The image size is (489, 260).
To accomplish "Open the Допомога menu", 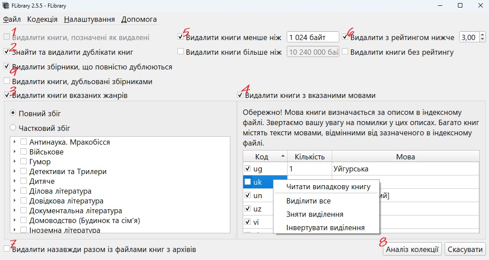I will point(139,20).
